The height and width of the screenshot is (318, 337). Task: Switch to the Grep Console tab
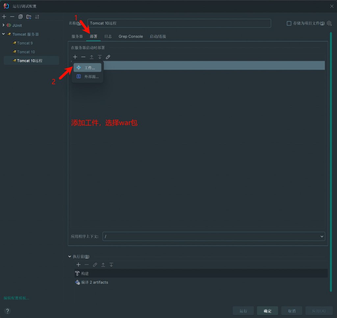pyautogui.click(x=131, y=37)
